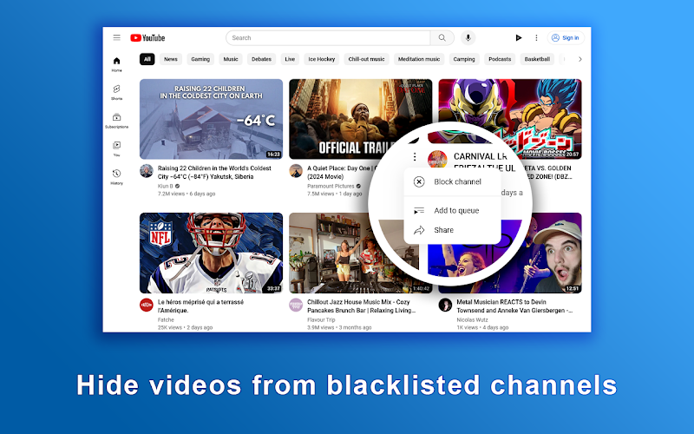Image resolution: width=694 pixels, height=434 pixels.
Task: Open History in sidebar
Action: [116, 177]
